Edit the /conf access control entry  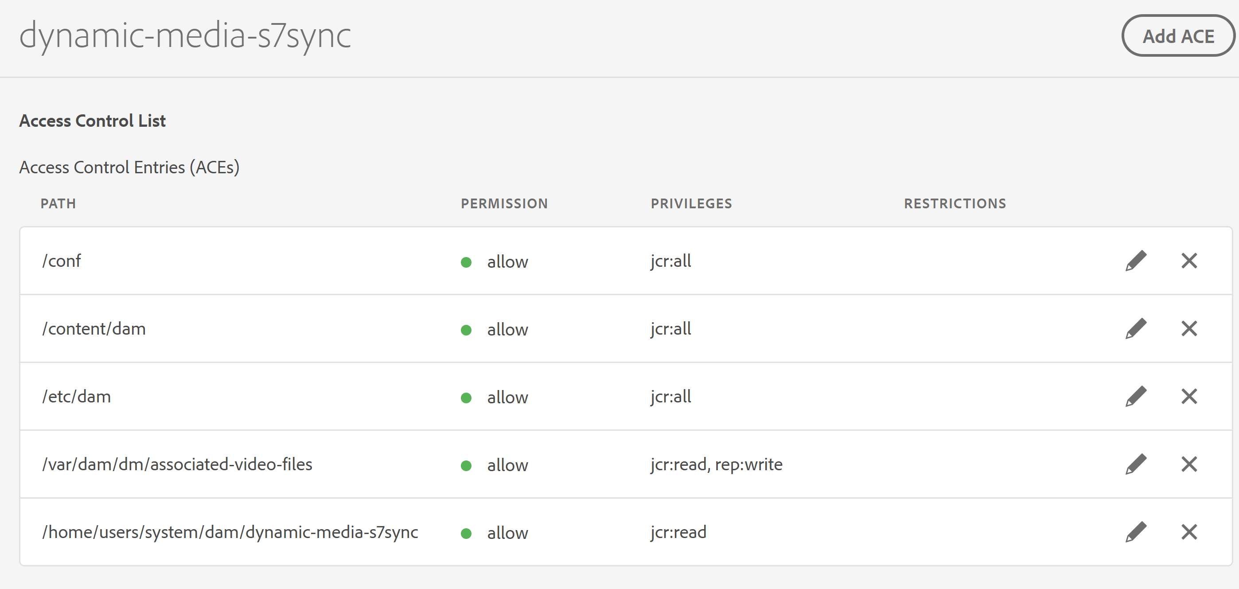click(1136, 260)
